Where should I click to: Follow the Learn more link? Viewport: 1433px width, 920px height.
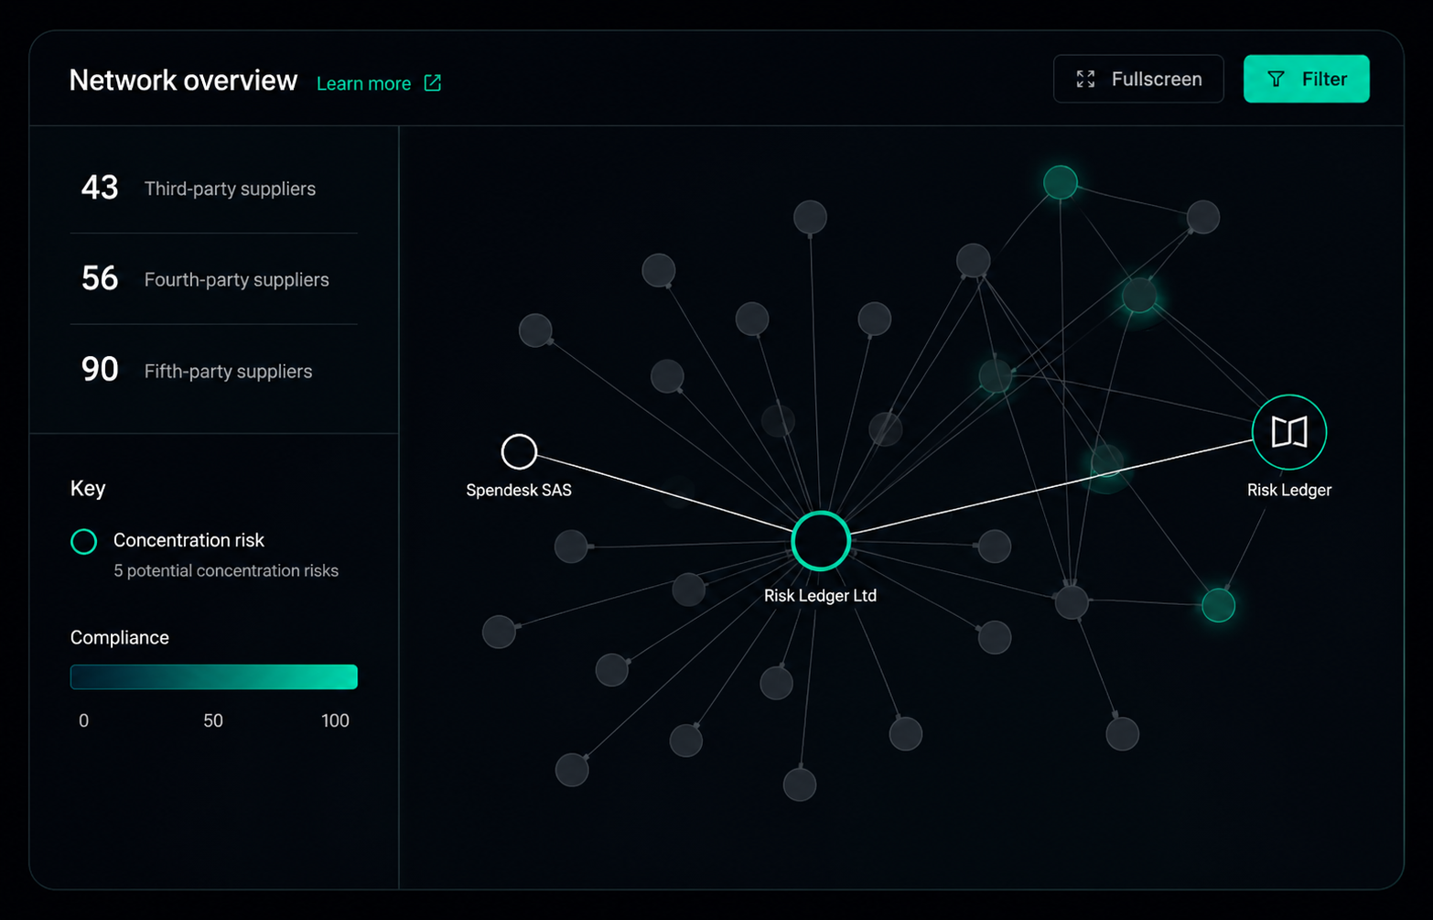pos(363,83)
